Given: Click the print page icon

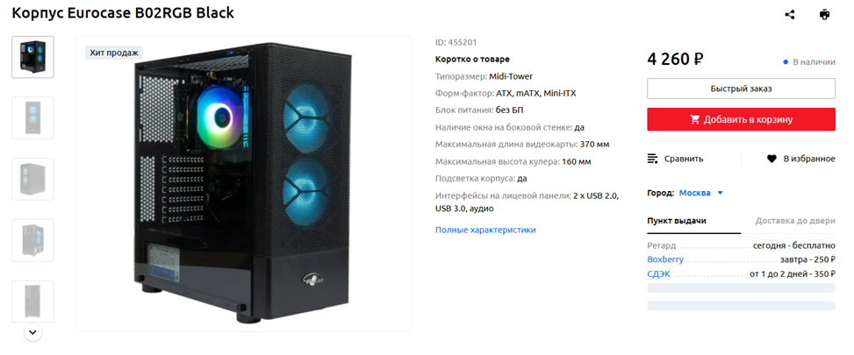Looking at the screenshot, I should coord(824,15).
